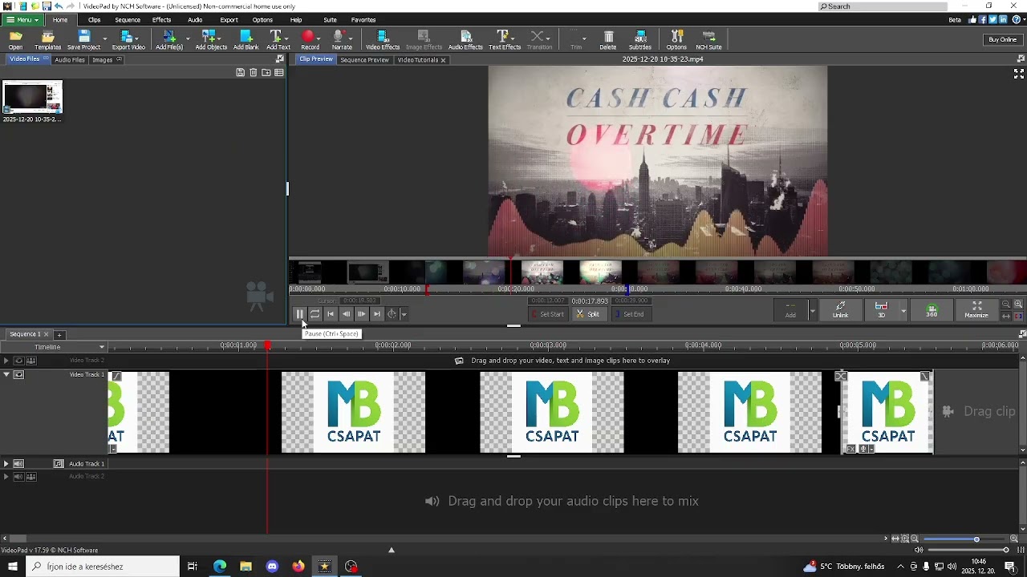The width and height of the screenshot is (1027, 577).
Task: Maximize the clip preview
Action: pos(976,309)
